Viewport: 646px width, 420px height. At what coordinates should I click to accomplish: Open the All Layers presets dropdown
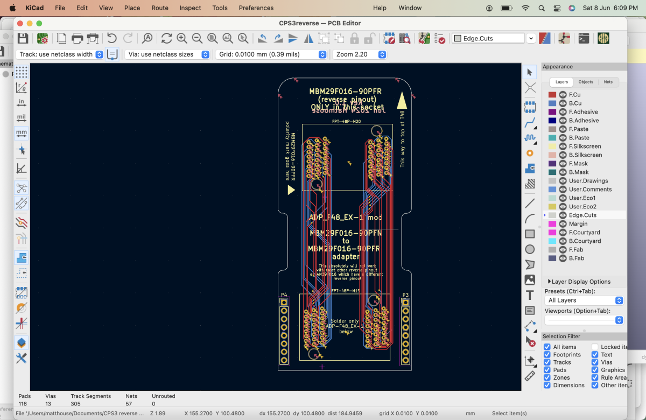point(584,300)
